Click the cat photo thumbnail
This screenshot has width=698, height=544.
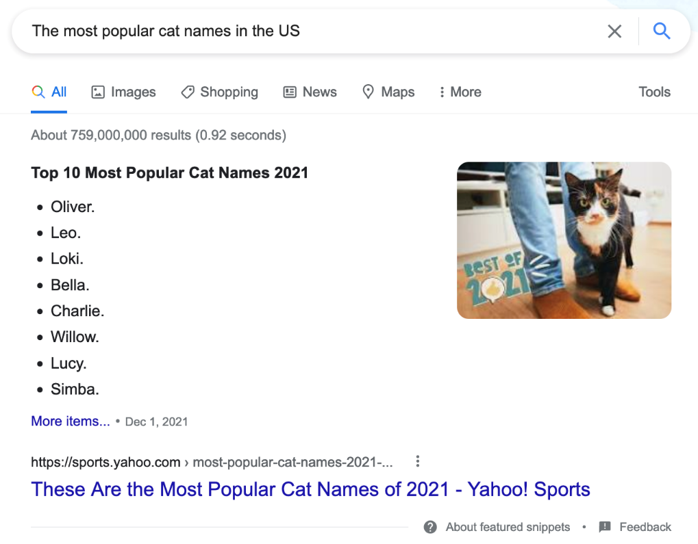564,240
